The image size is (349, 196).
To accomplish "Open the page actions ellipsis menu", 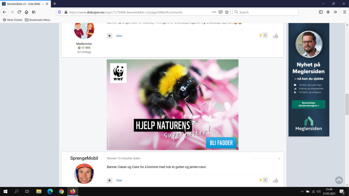I will coord(214,12).
